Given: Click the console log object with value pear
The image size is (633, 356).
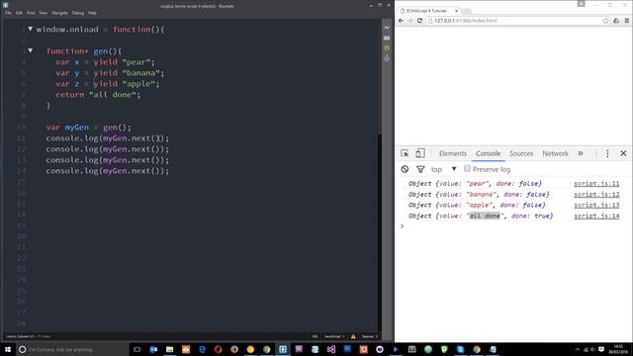Looking at the screenshot, I should pyautogui.click(x=475, y=183).
